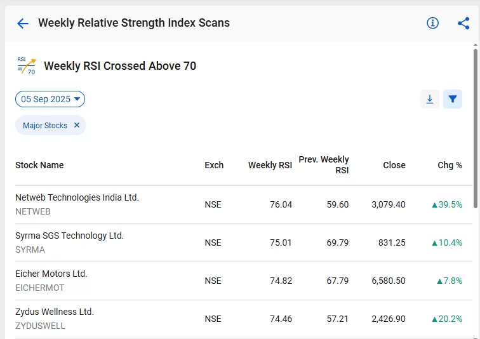Select previous weekly RSI value 57.21
This screenshot has height=339, width=480.
coord(338,319)
